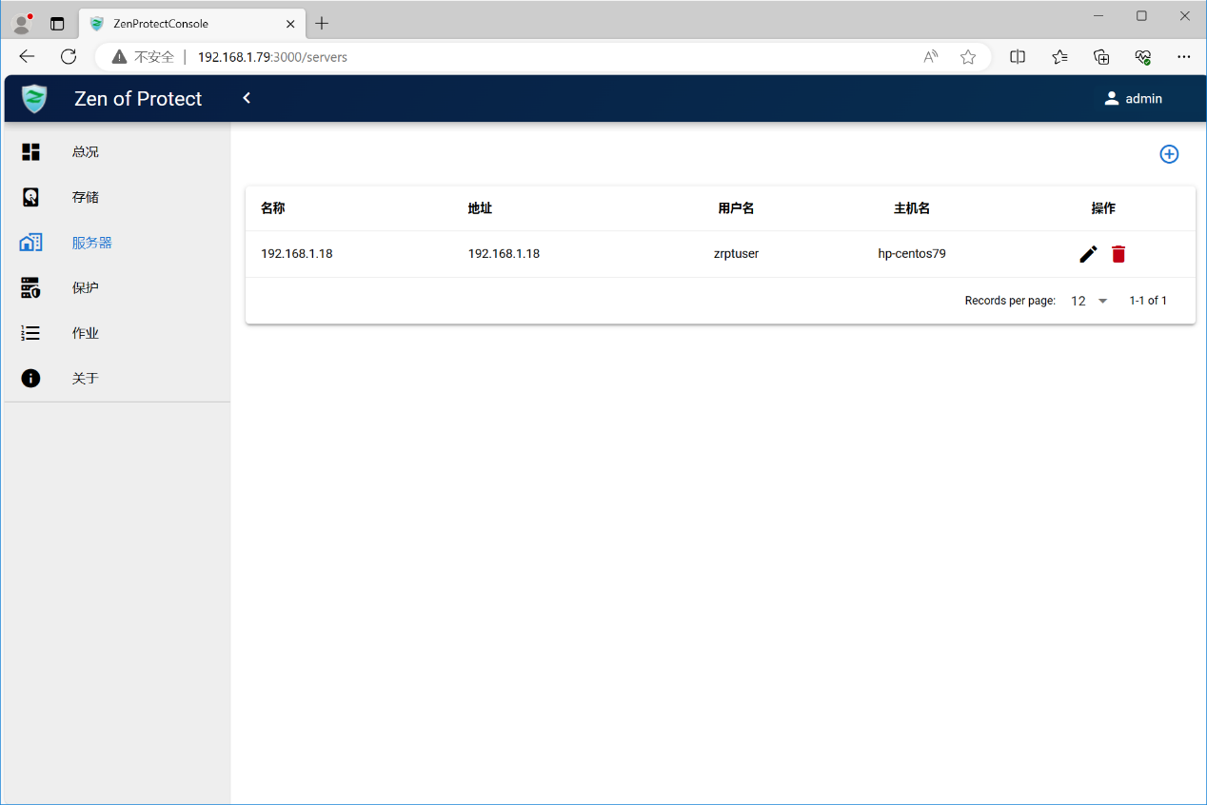Add this page to favorites with star
The height and width of the screenshot is (805, 1207).
pos(968,57)
